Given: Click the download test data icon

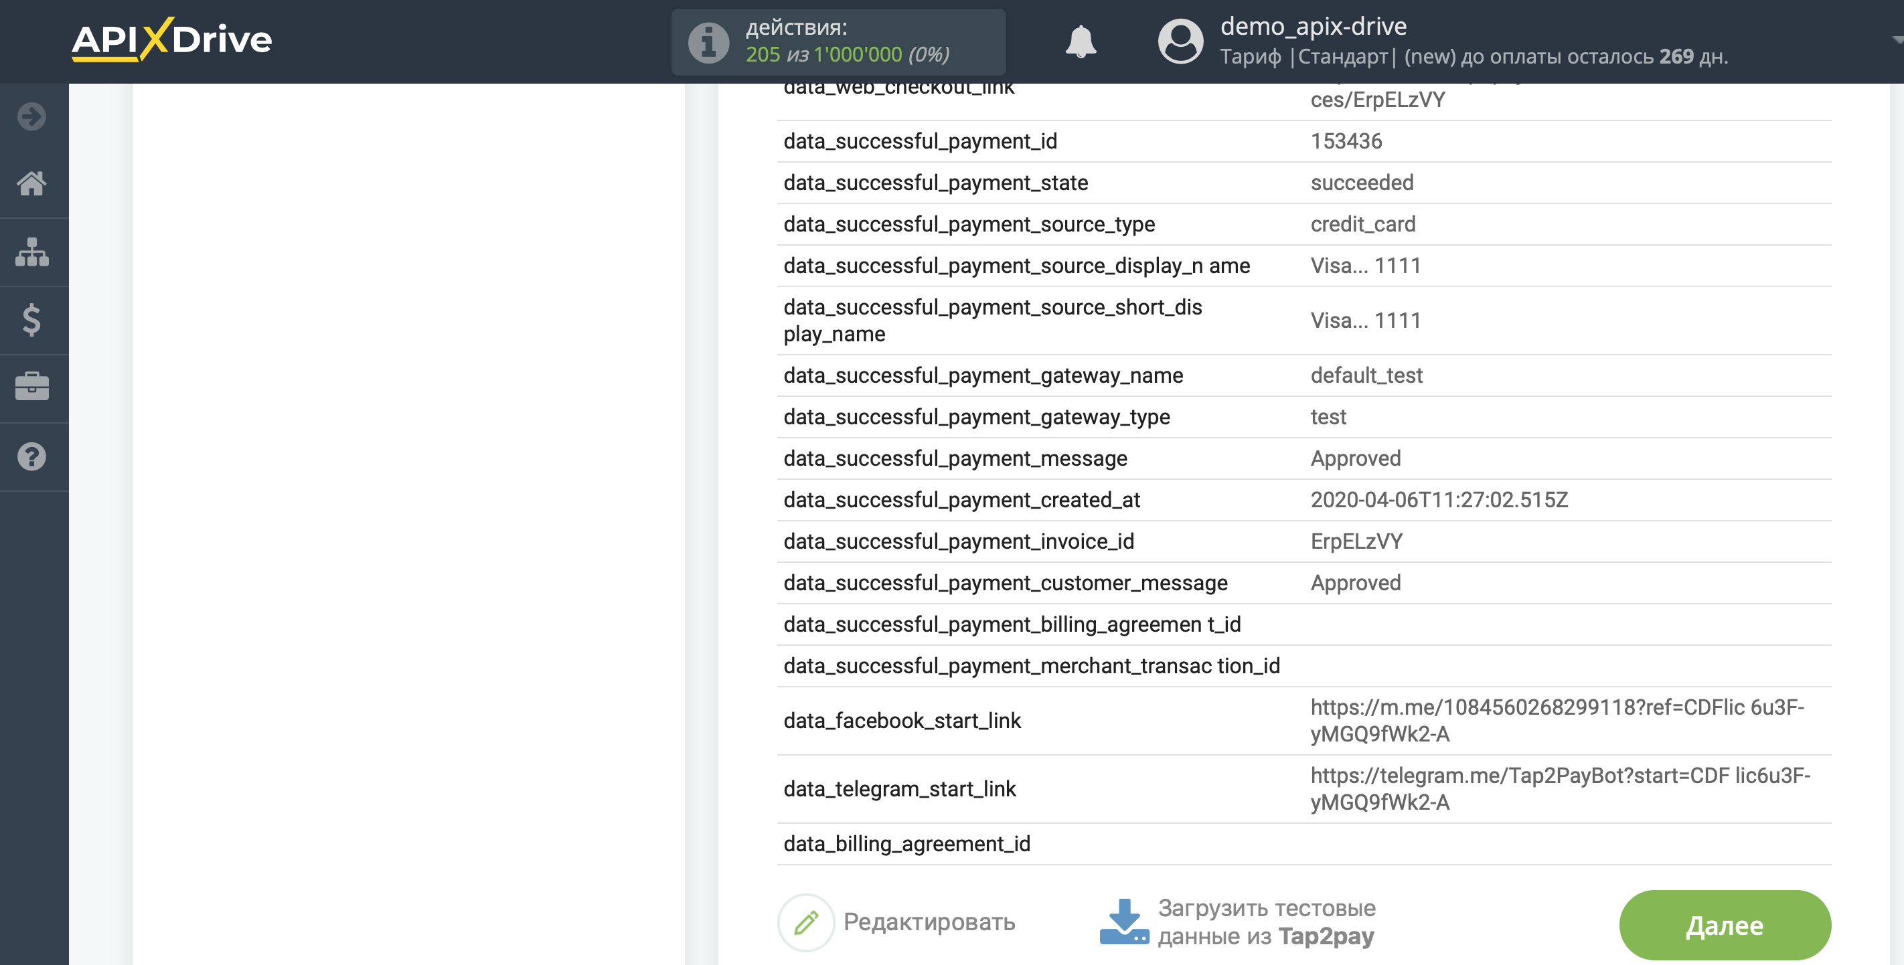Looking at the screenshot, I should (1124, 922).
